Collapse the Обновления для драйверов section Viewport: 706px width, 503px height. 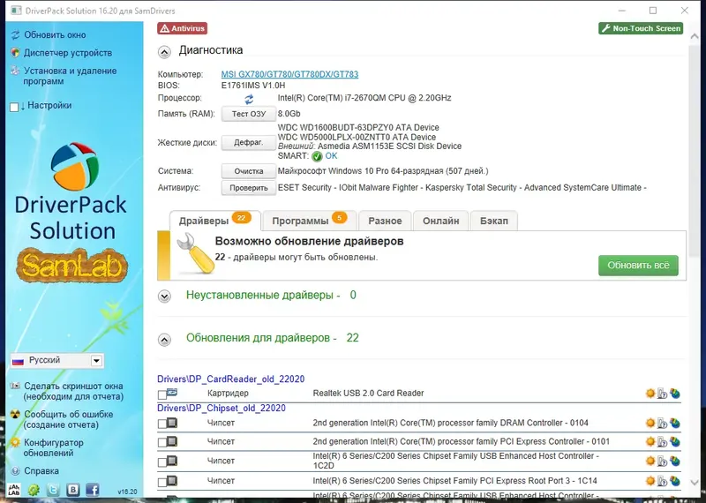164,340
